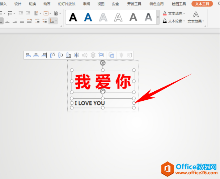
Task: Click the rotation handle above the Chinese text
Action: (x=103, y=63)
